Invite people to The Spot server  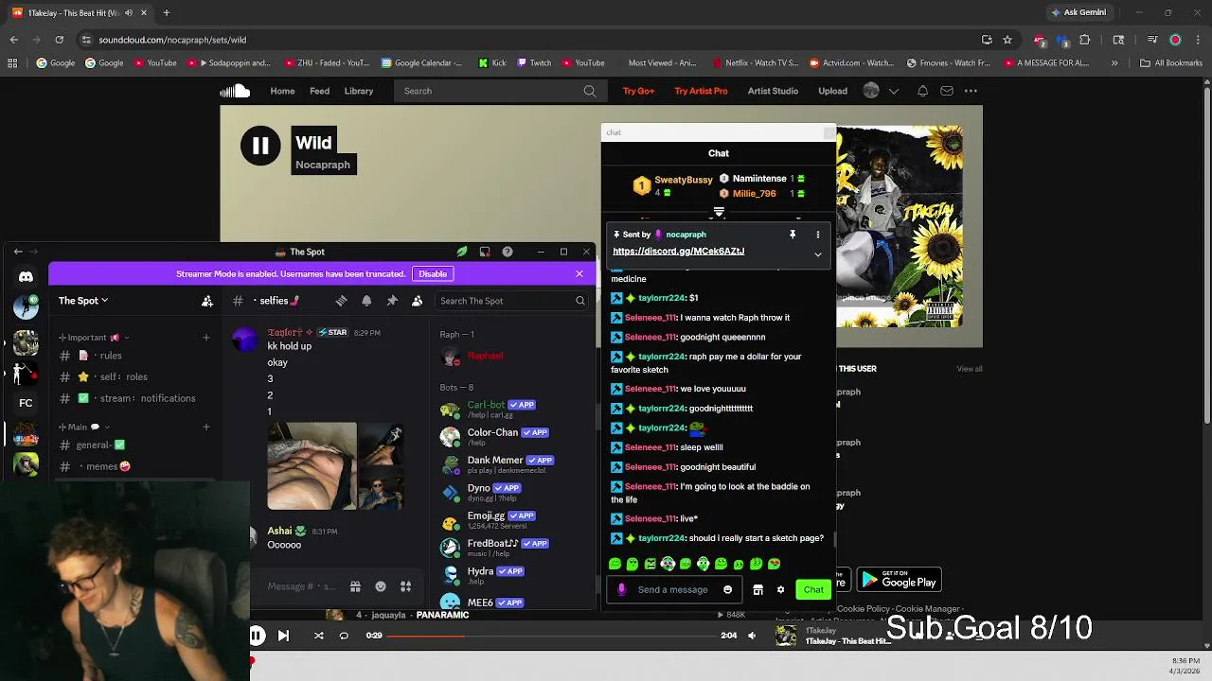click(207, 301)
